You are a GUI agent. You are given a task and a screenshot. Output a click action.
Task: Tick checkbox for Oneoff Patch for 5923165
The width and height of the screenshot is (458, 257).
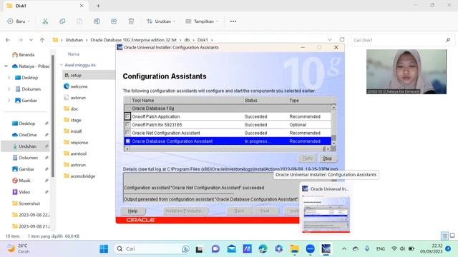[x=127, y=124]
